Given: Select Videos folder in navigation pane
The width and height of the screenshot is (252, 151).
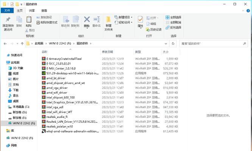Looking at the screenshot, I should point(14,73).
